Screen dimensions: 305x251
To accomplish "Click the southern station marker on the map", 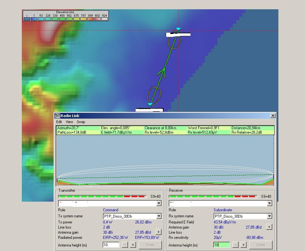I will [150, 105].
